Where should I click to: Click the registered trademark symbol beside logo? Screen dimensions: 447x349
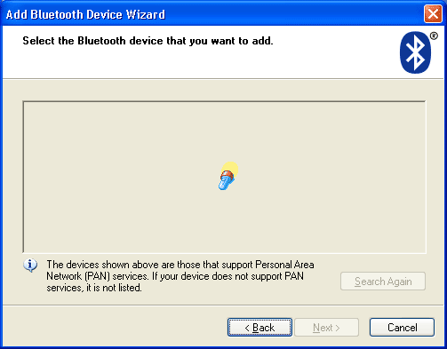pyautogui.click(x=434, y=36)
